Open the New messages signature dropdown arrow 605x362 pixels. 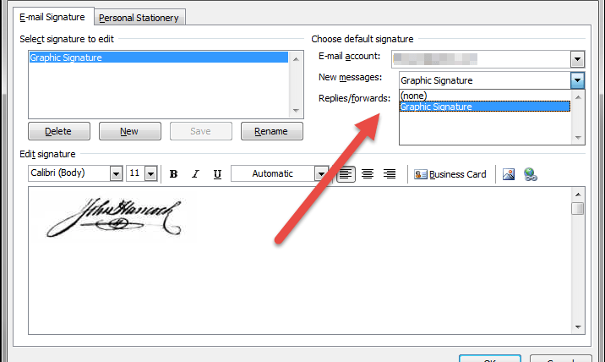(x=577, y=80)
